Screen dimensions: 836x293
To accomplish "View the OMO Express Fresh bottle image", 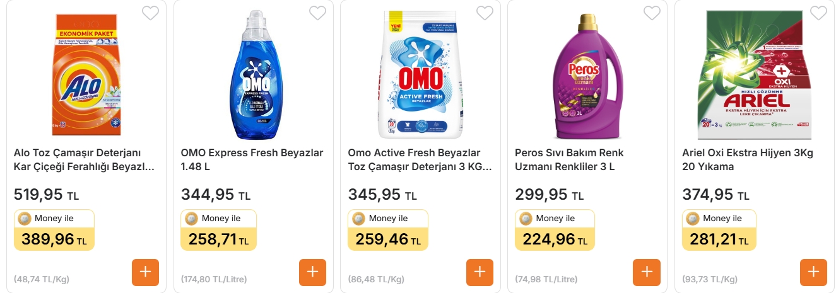I will (254, 74).
